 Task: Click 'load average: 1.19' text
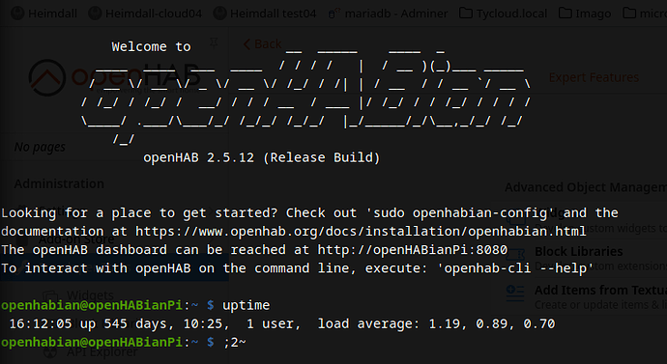(x=389, y=324)
